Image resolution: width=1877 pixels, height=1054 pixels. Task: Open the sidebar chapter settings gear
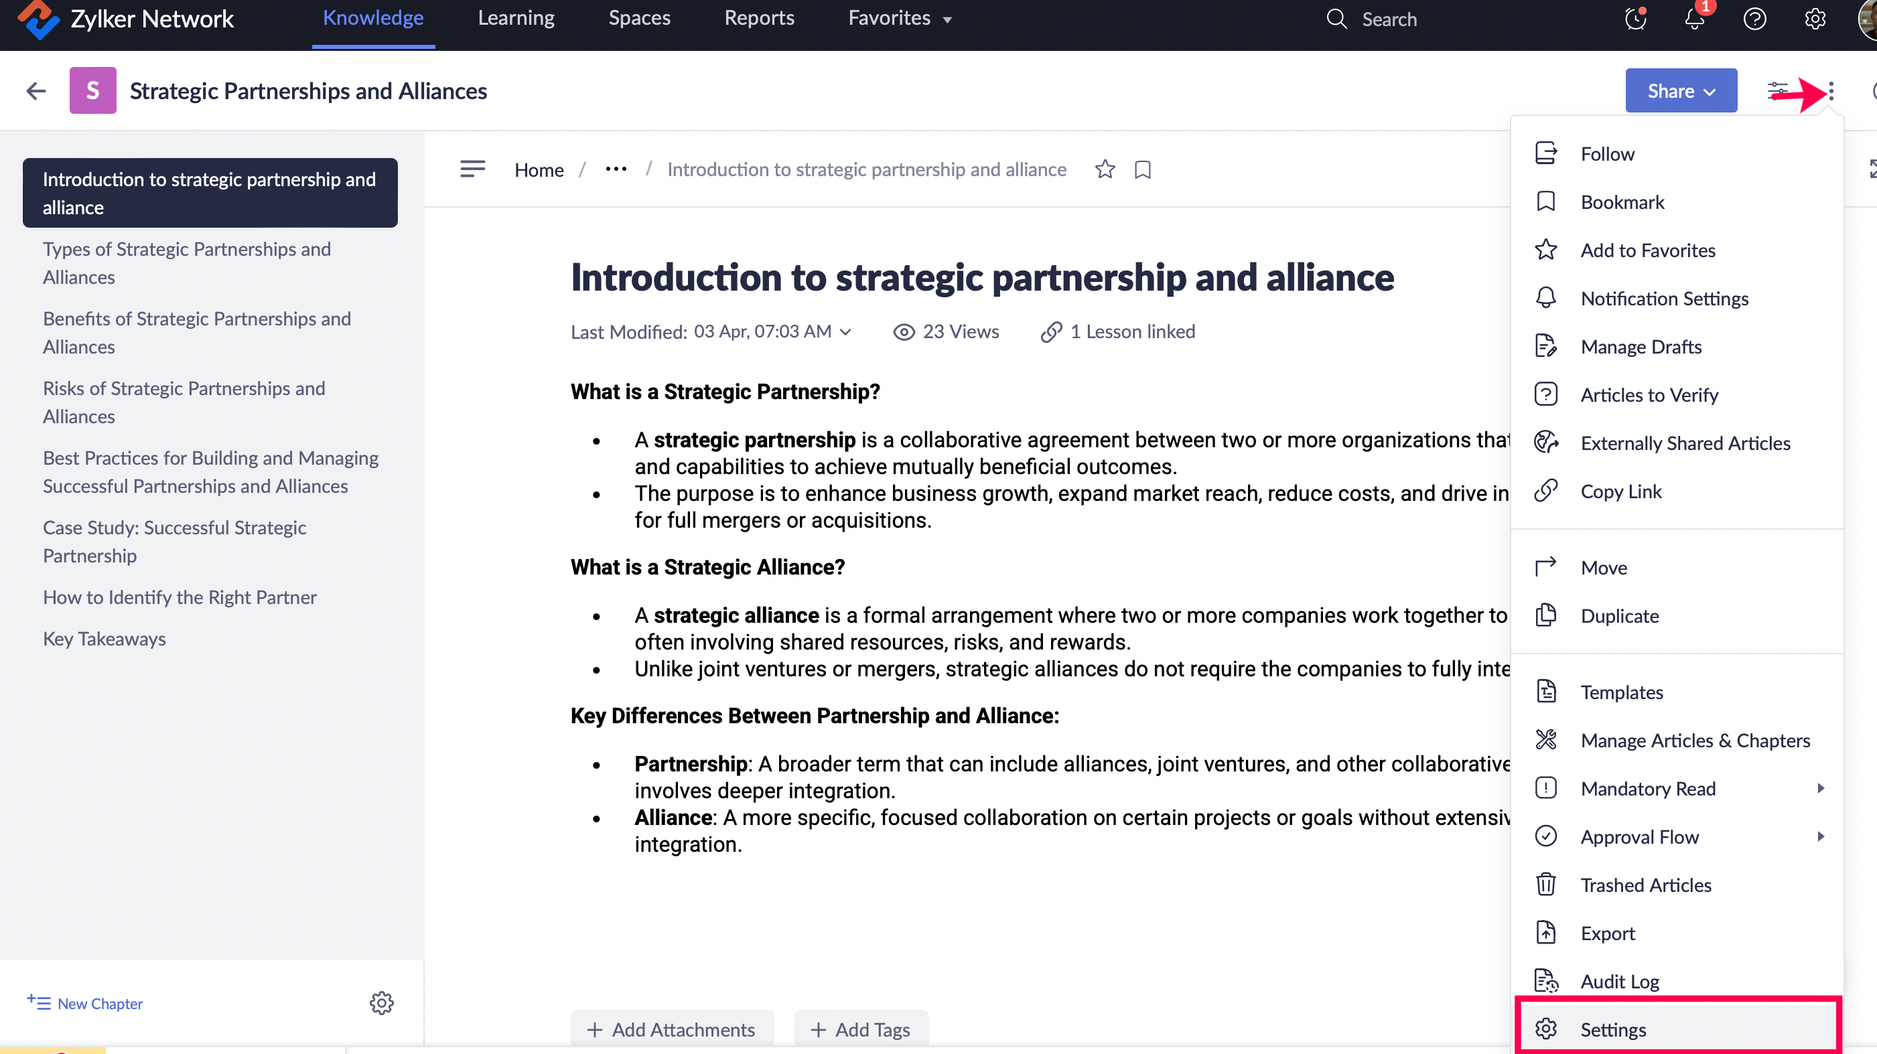(381, 1004)
